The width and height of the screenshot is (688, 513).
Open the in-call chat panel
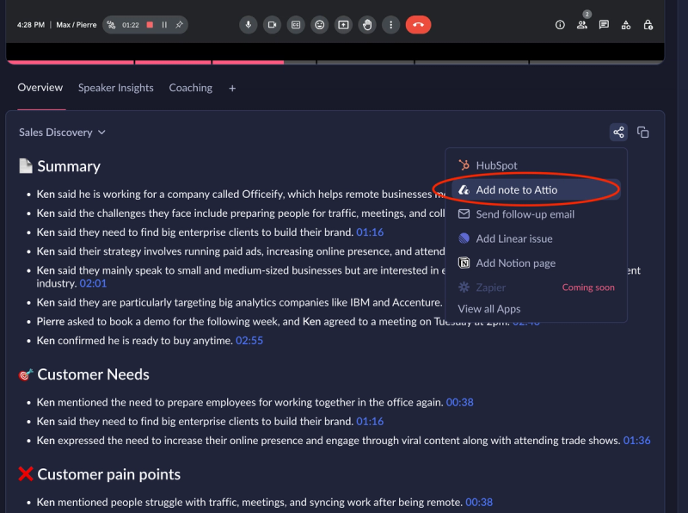604,25
